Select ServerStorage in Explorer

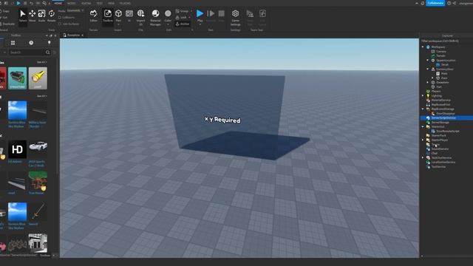pyautogui.click(x=440, y=123)
